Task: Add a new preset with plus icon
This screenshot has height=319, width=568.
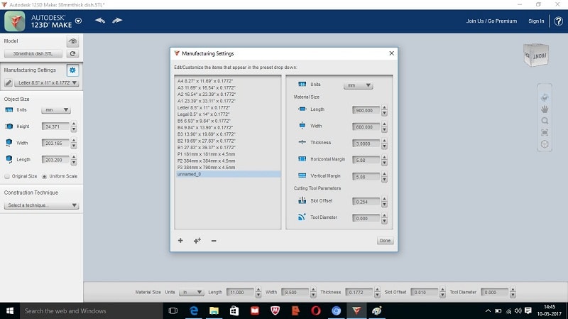Action: coord(180,240)
